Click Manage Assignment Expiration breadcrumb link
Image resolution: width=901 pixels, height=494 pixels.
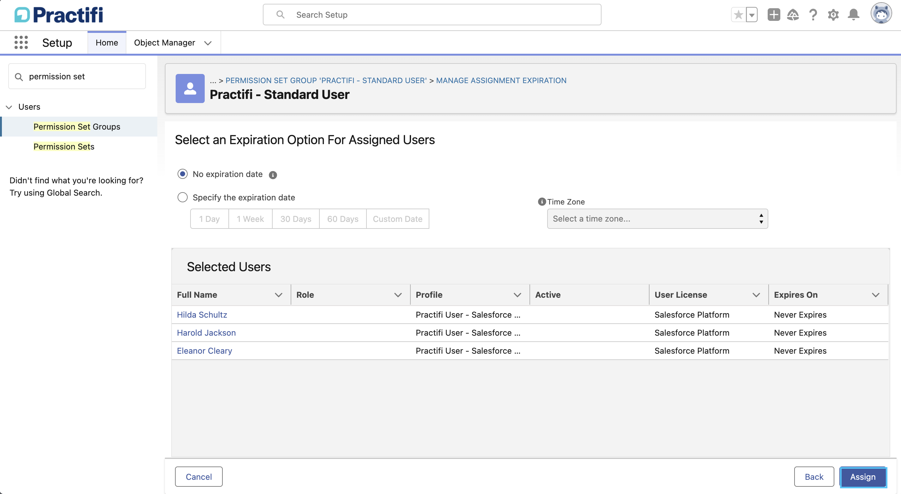tap(501, 81)
